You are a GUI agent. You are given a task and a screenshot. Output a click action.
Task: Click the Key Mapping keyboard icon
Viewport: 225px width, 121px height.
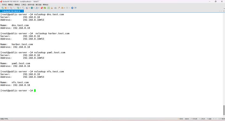(56, 8)
